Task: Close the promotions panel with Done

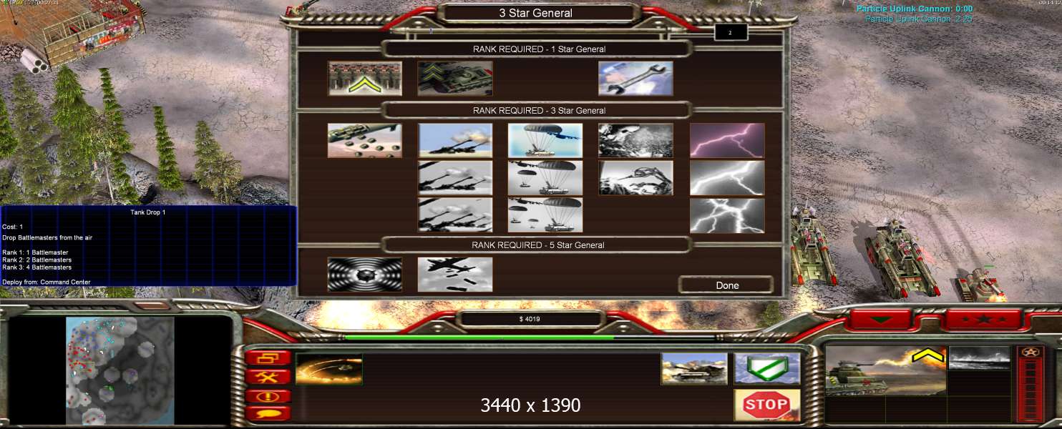Action: pos(726,285)
